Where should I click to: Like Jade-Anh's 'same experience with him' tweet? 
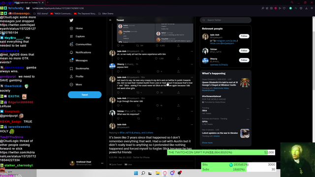156,59
